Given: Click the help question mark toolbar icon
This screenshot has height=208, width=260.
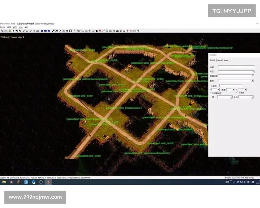Looking at the screenshot, I should pyautogui.click(x=138, y=31).
